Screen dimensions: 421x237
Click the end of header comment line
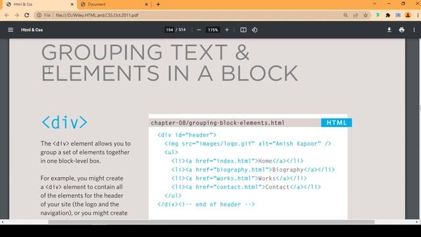coord(206,204)
